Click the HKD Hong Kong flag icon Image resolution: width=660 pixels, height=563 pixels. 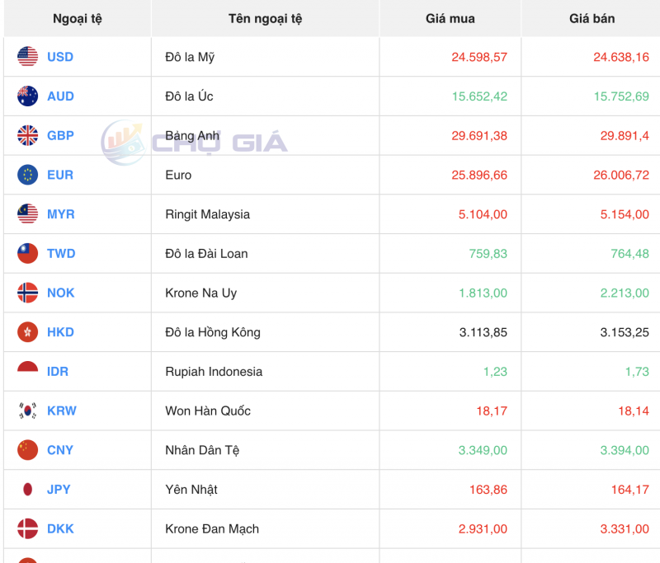click(27, 332)
